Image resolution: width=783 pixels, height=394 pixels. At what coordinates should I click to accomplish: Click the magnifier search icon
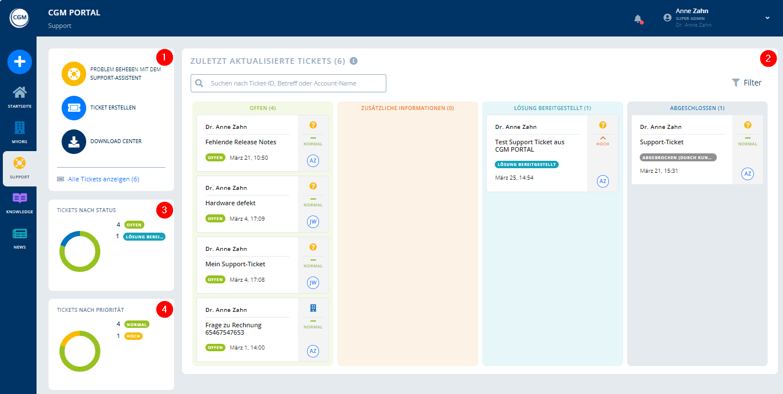point(199,83)
